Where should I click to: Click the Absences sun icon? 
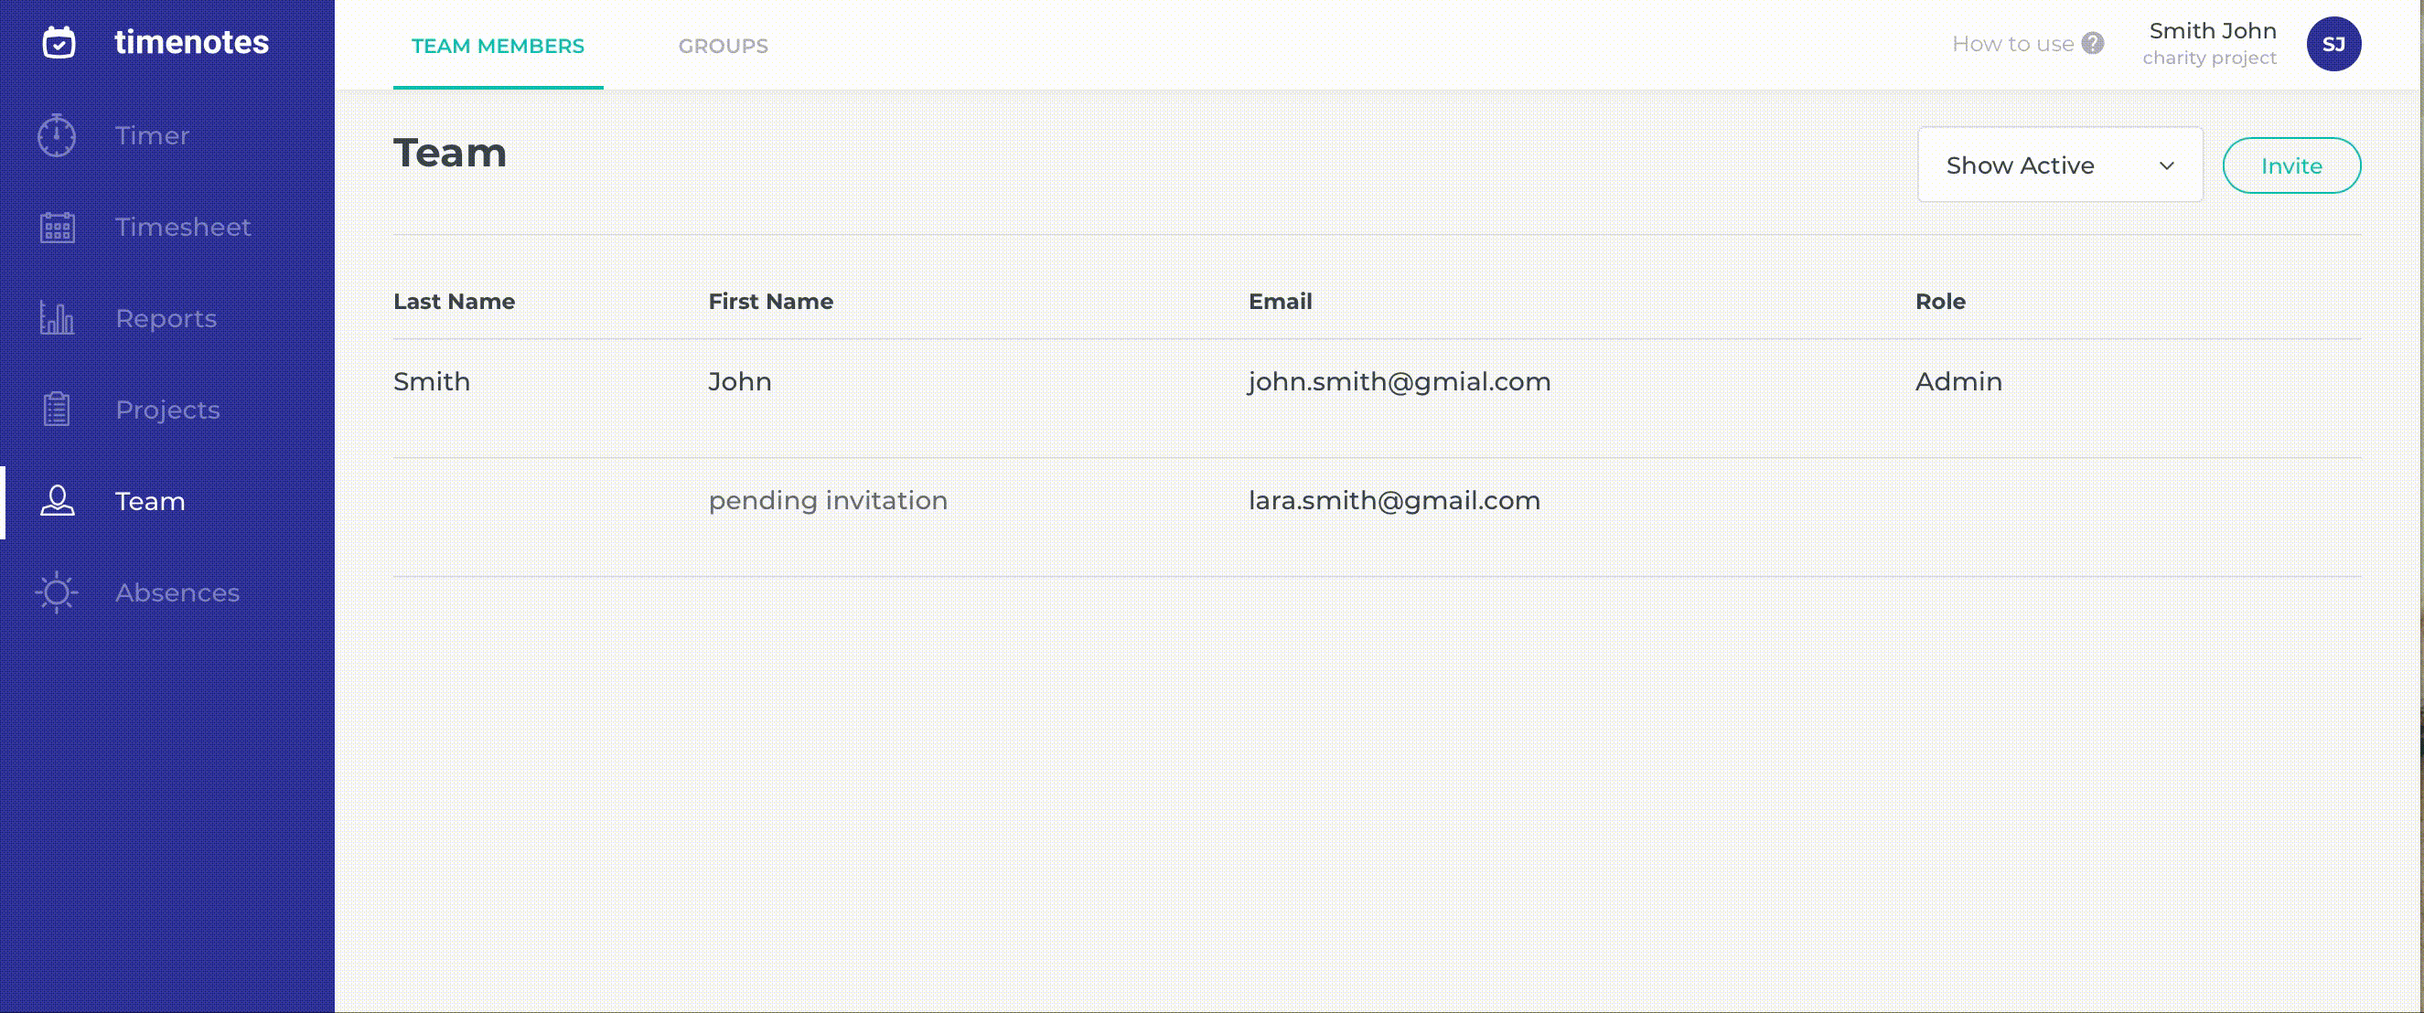click(x=57, y=592)
